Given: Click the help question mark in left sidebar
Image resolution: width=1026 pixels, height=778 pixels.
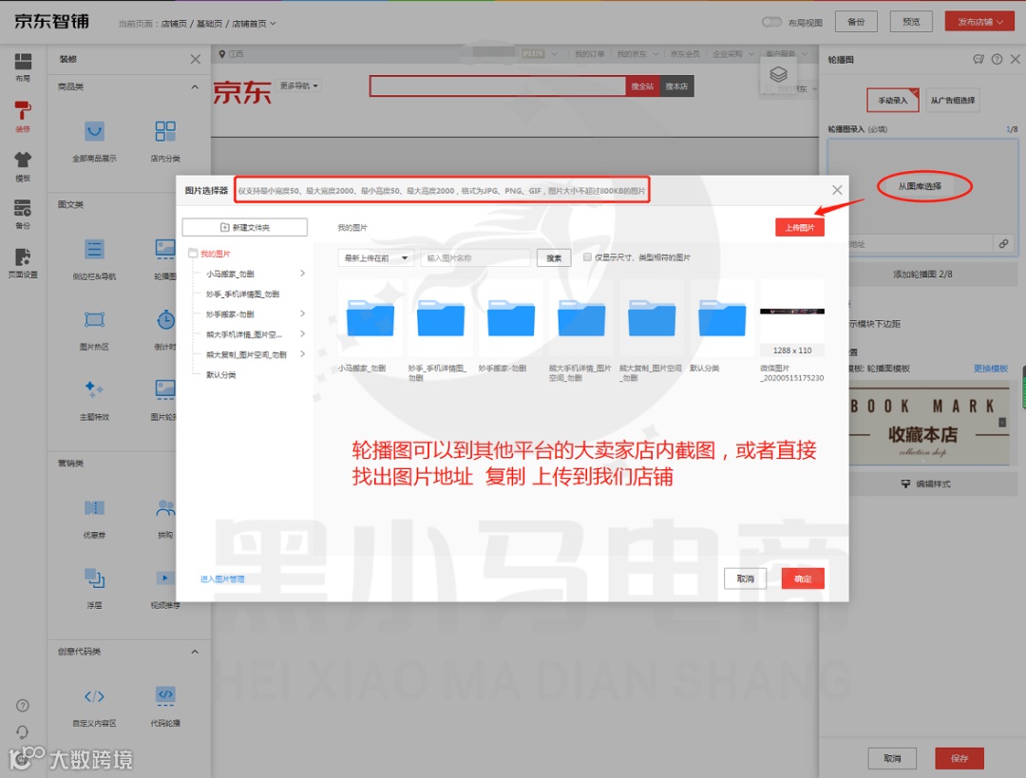Looking at the screenshot, I should tap(22, 706).
